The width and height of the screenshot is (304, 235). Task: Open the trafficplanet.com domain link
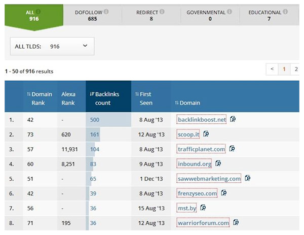[201, 149]
